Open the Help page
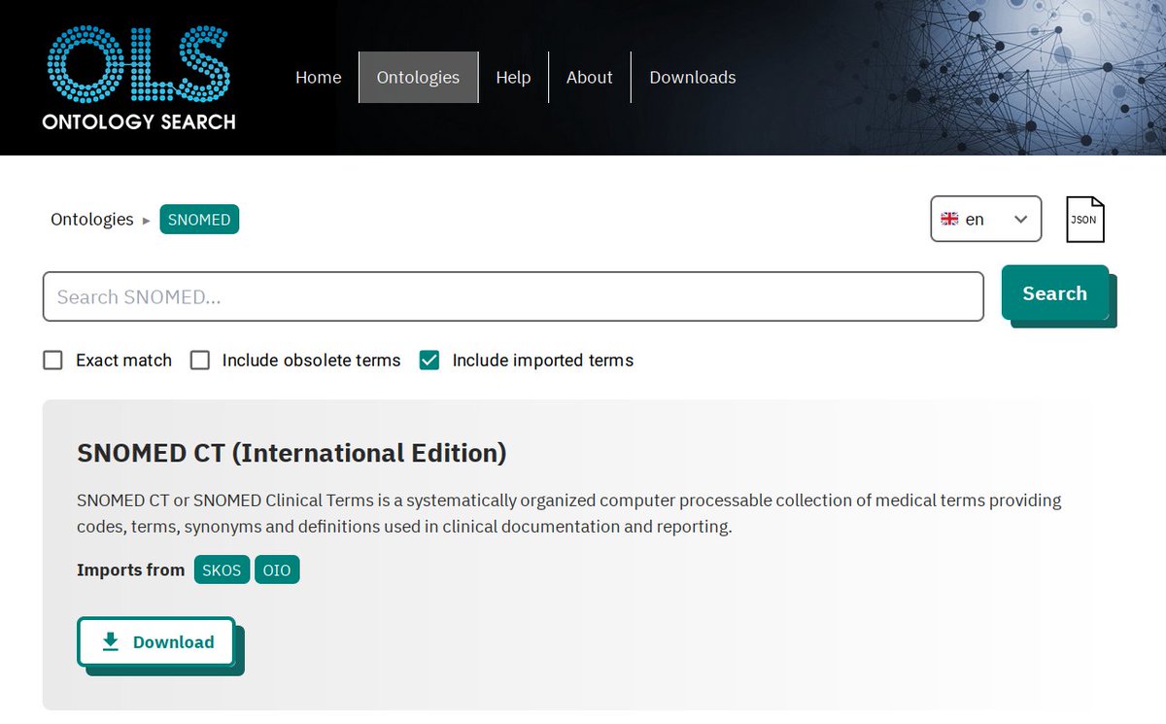The width and height of the screenshot is (1166, 724). (x=513, y=77)
